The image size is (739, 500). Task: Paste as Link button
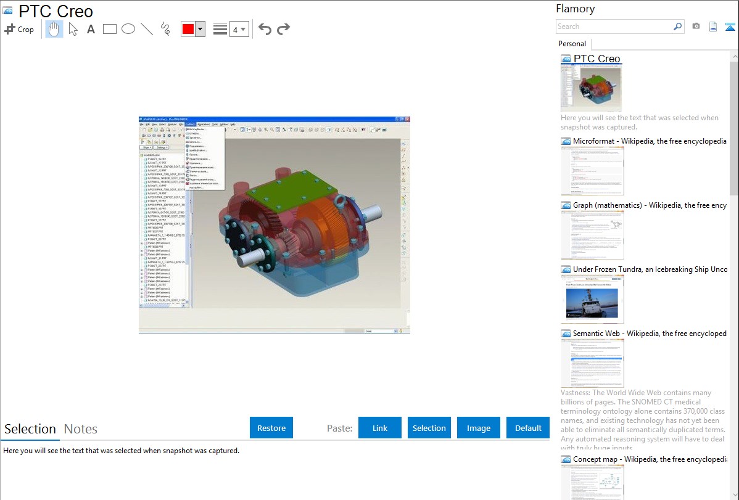380,428
